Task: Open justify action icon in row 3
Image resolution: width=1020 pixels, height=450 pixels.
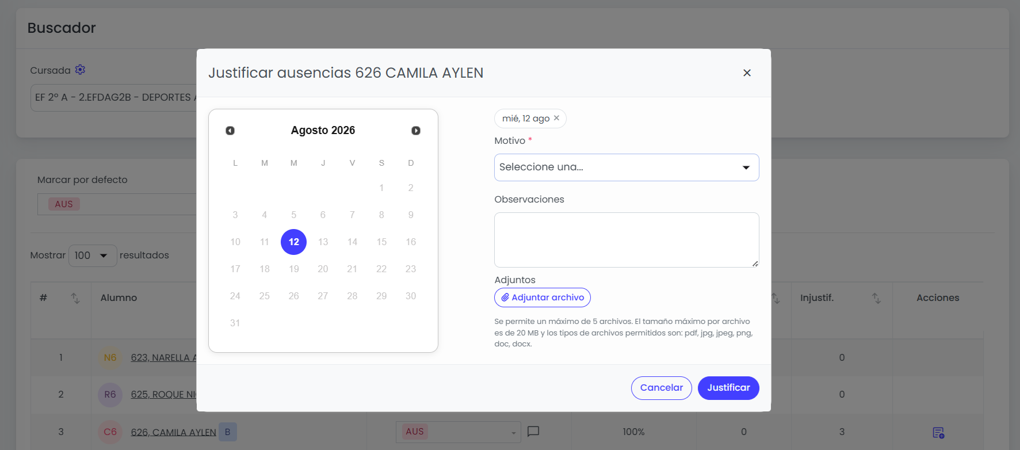Action: [x=938, y=432]
